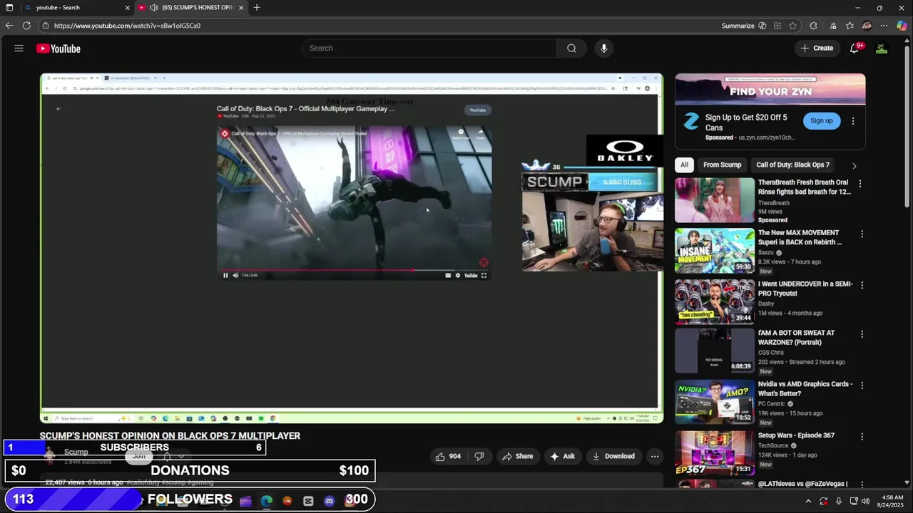
Task: Pause the embedded Black Ops 7 trailer
Action: tap(225, 275)
